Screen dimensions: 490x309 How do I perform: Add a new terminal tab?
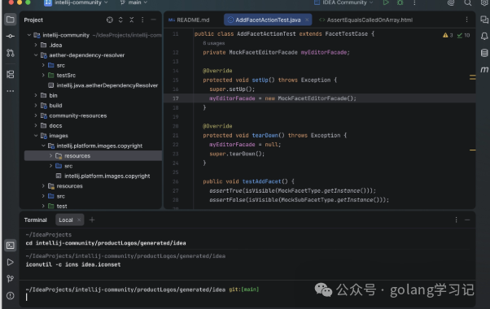pos(92,220)
